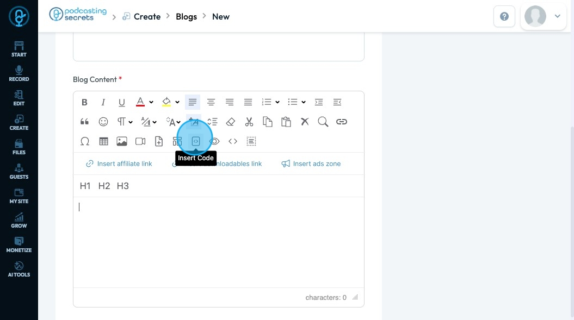This screenshot has width=574, height=320.
Task: Open background color dropdown arrow
Action: click(x=177, y=102)
